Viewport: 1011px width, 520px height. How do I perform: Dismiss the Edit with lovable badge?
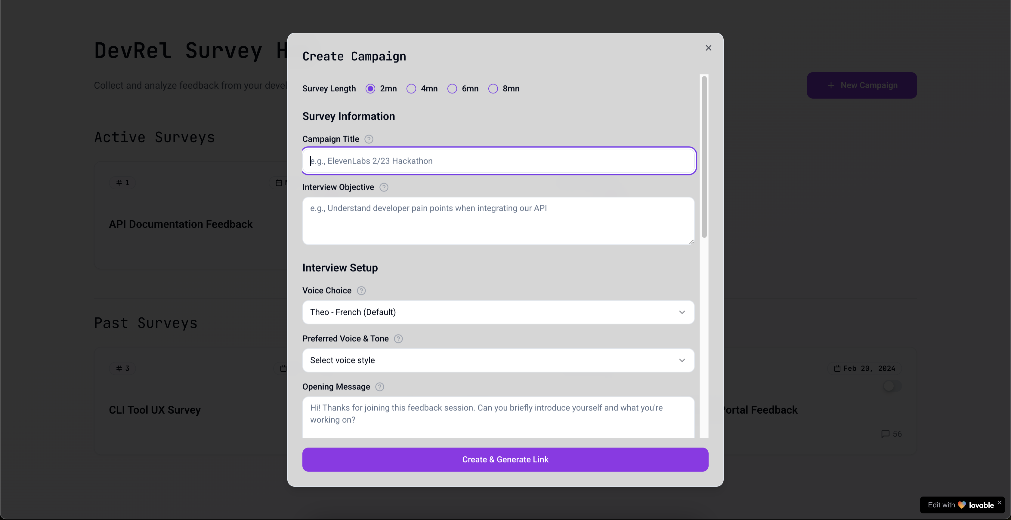(x=999, y=502)
